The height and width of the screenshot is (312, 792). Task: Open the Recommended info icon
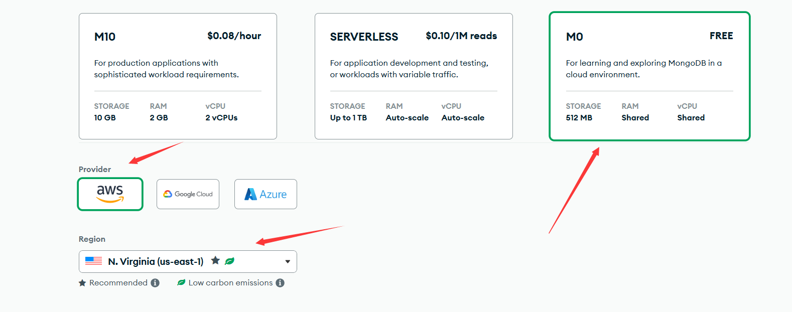(x=155, y=283)
